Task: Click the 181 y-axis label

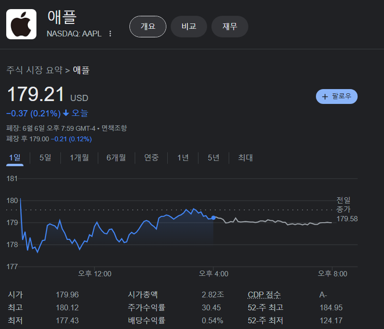Action: tap(12, 179)
